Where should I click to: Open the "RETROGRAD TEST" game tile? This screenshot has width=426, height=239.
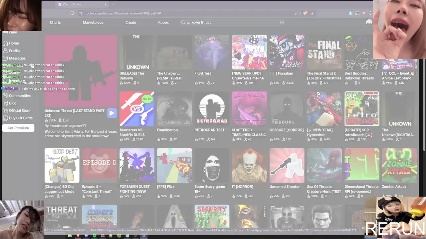[x=212, y=116]
